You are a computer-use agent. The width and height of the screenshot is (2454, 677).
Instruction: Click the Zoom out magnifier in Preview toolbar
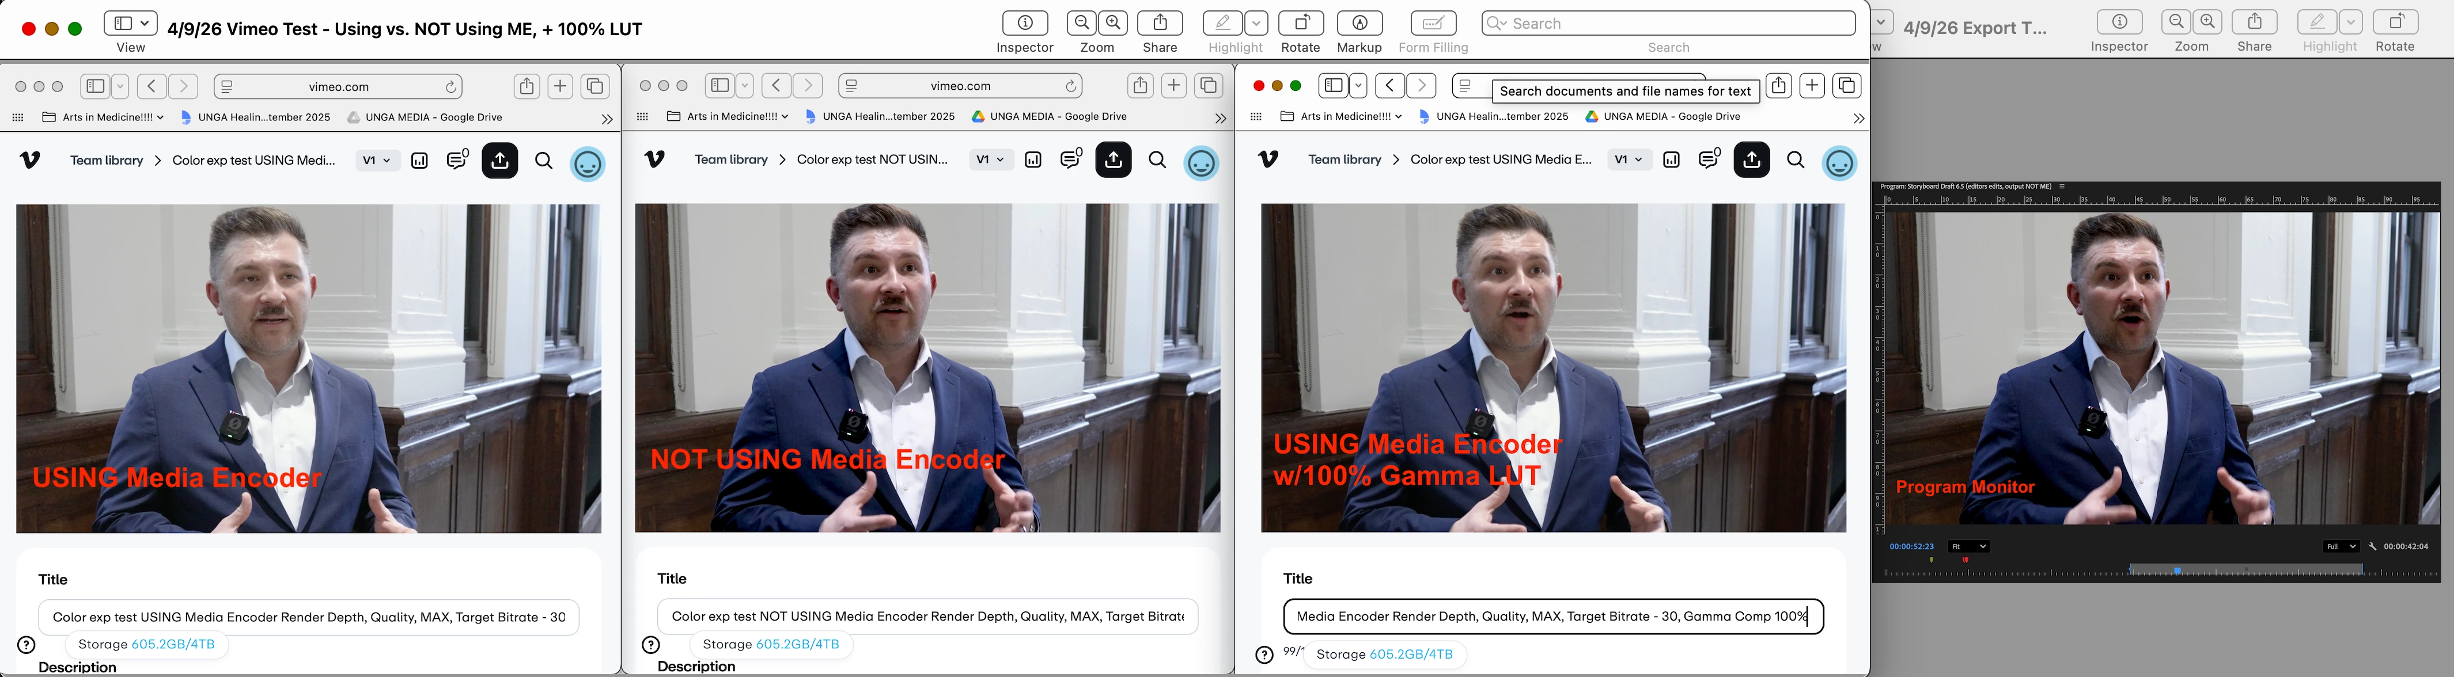[1081, 23]
